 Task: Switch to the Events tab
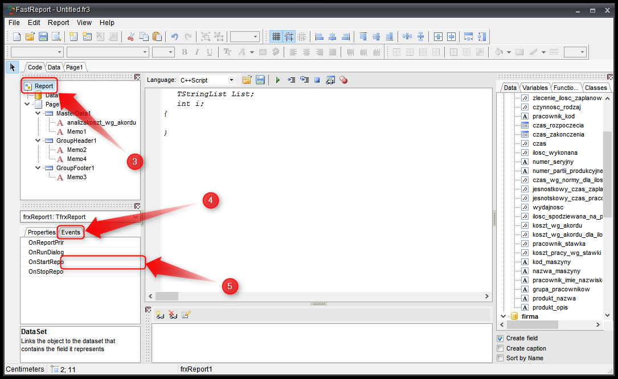tap(71, 232)
